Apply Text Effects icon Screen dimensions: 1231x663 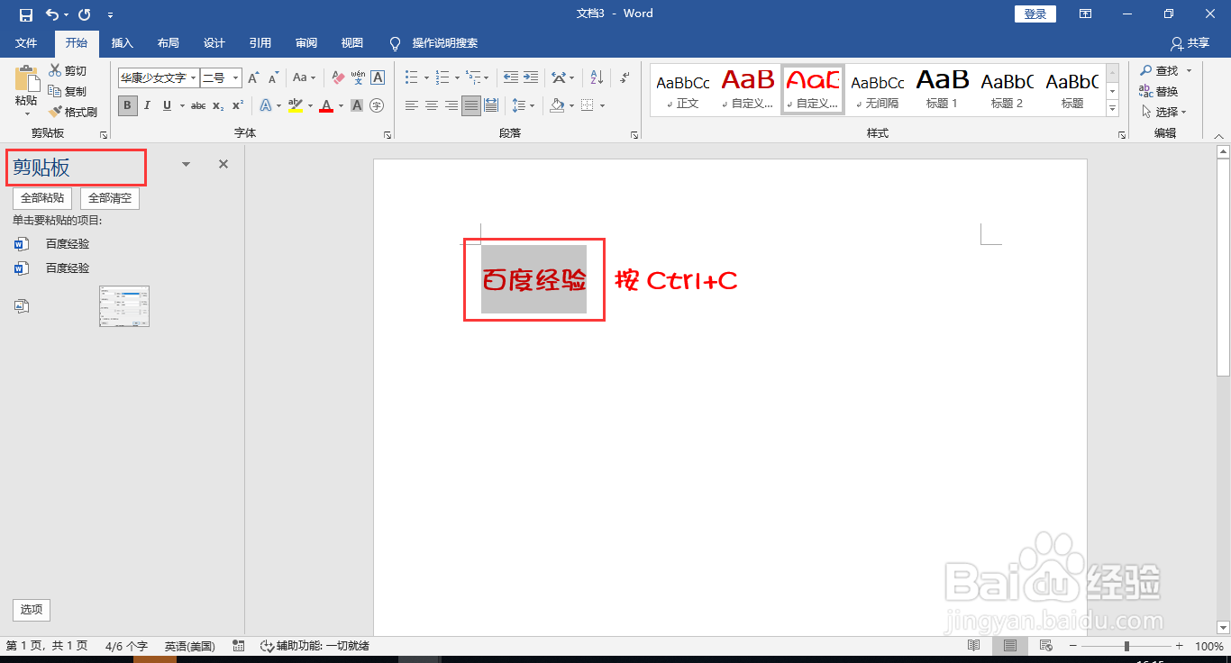tap(266, 105)
